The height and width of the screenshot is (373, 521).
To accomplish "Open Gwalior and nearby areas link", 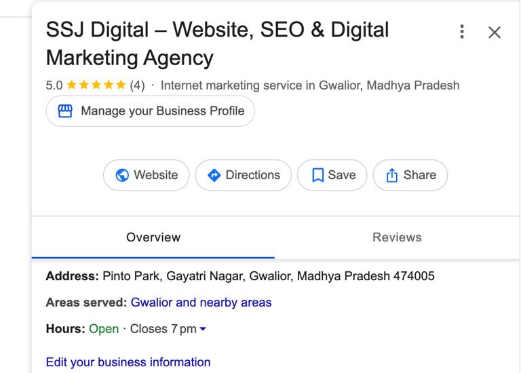I will tap(201, 302).
